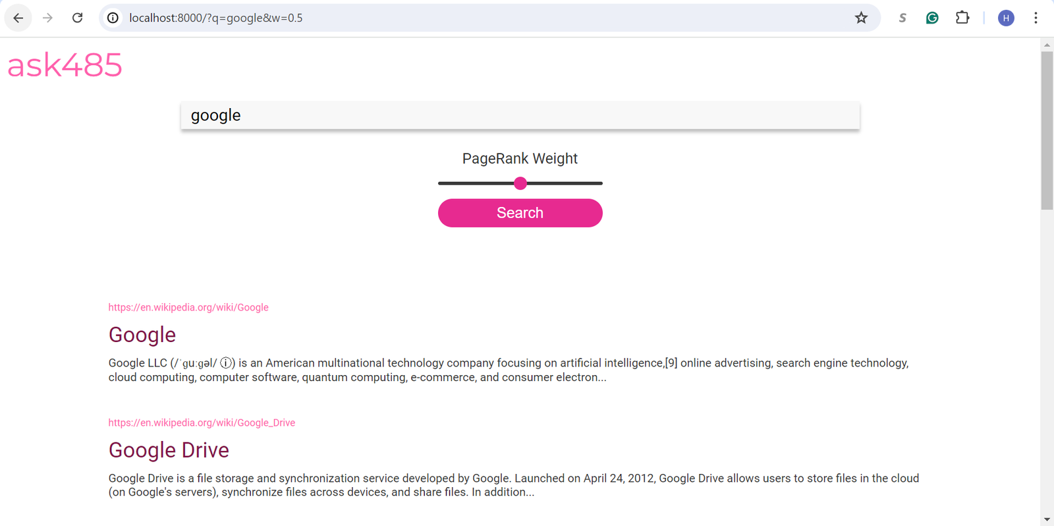This screenshot has width=1054, height=526.
Task: Click the browser forward arrow
Action: point(47,18)
